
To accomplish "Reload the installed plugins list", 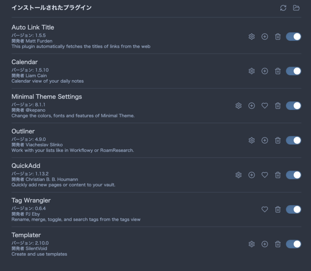I will (283, 8).
